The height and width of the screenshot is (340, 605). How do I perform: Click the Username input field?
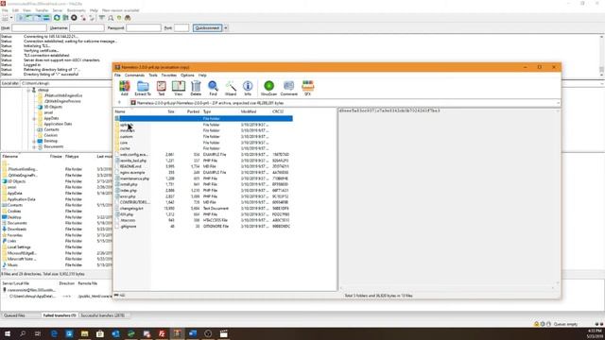86,27
